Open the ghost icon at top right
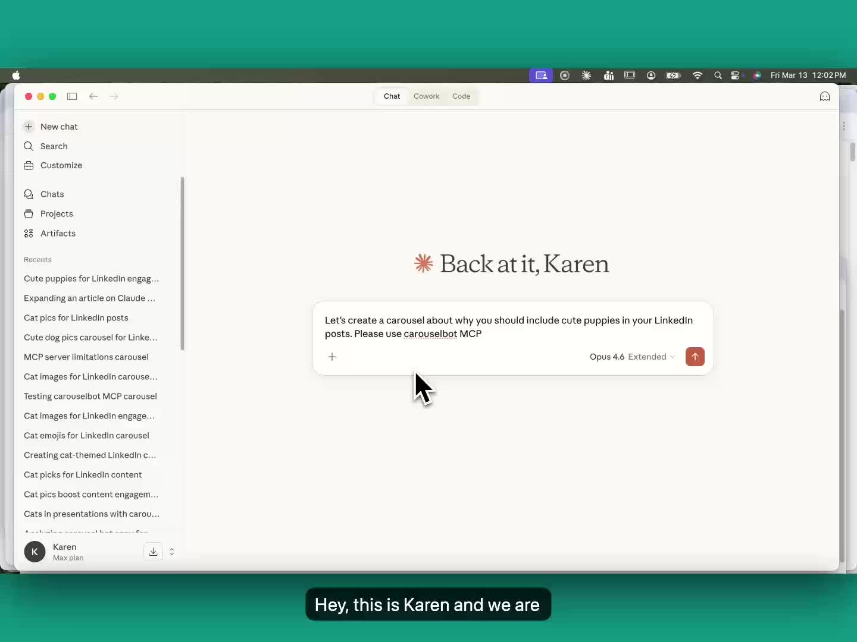 (825, 96)
